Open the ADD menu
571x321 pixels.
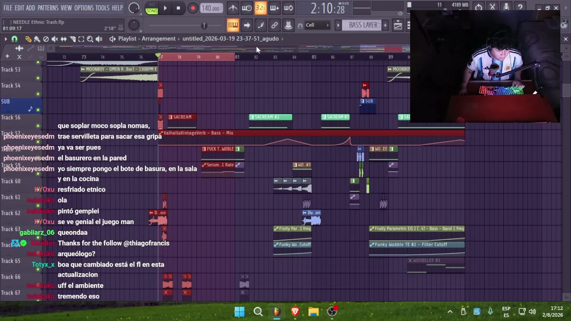coord(30,8)
